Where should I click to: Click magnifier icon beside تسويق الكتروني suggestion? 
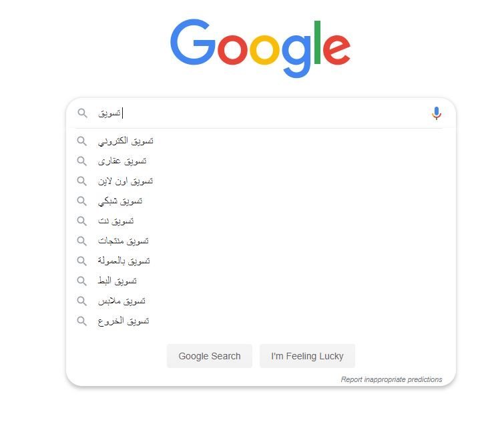click(82, 141)
